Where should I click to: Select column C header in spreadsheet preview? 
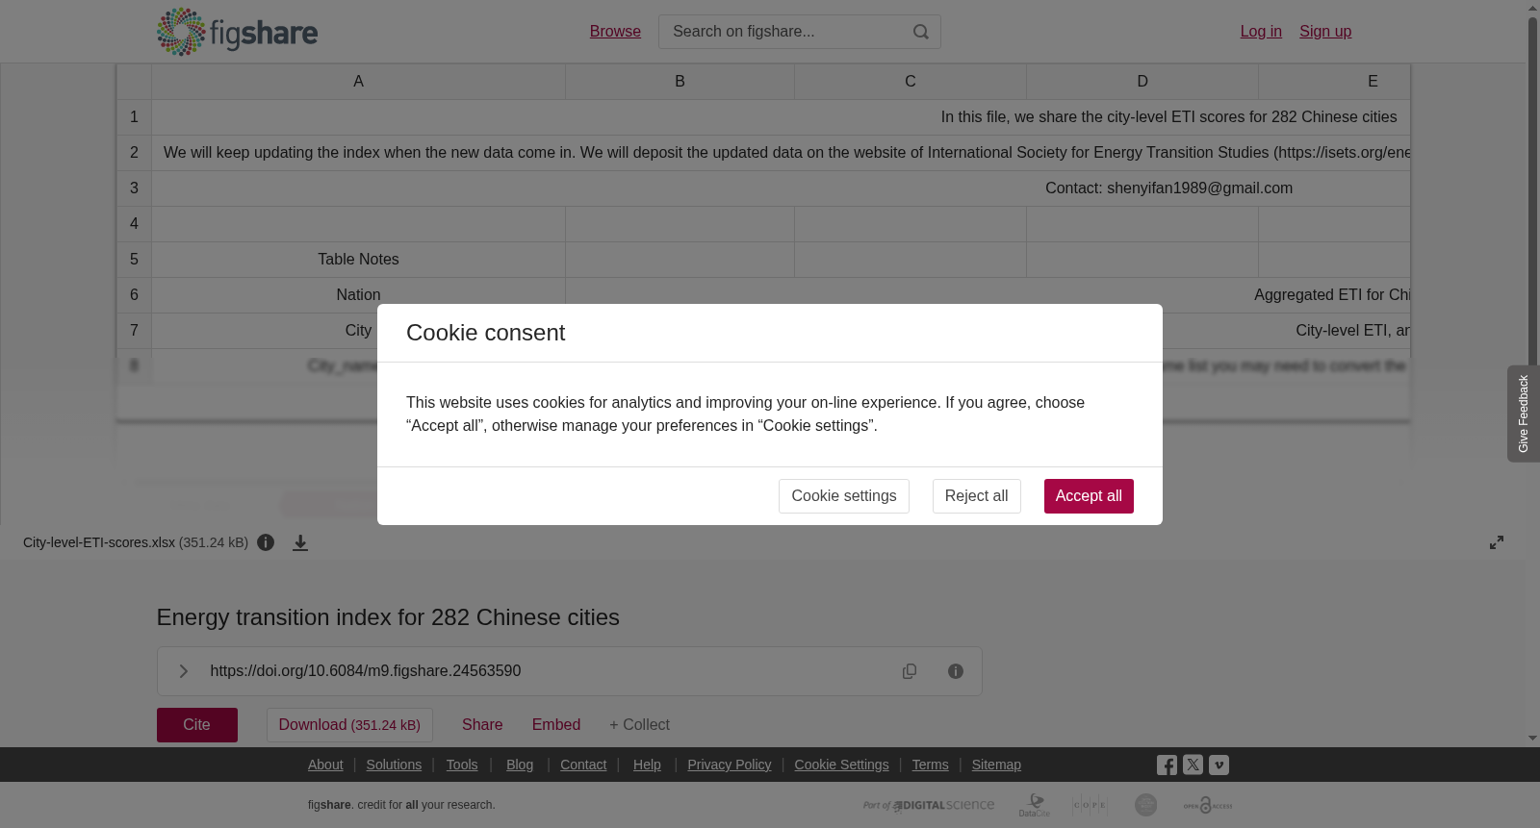[911, 82]
